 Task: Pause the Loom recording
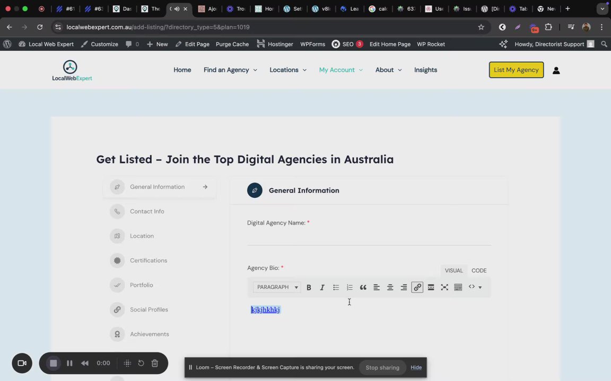pos(69,363)
